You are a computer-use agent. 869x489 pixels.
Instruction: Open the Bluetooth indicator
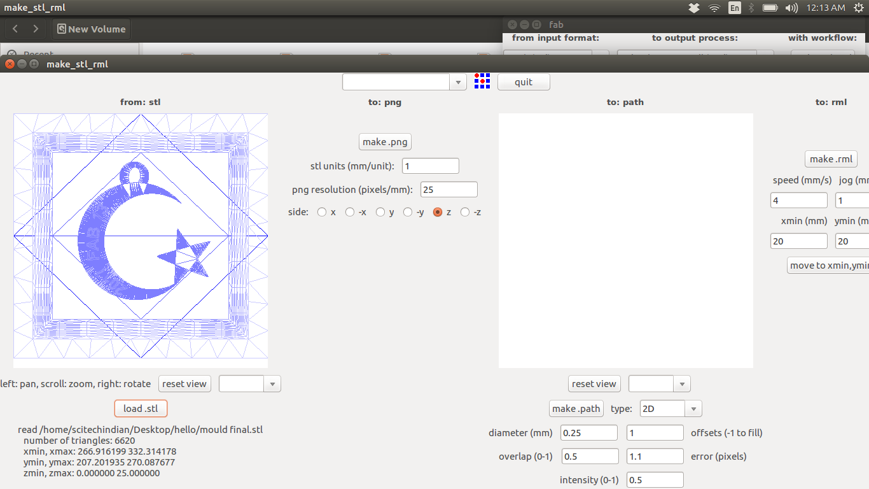click(751, 8)
